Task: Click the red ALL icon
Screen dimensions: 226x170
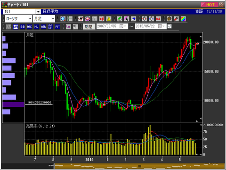Action: tap(158, 19)
